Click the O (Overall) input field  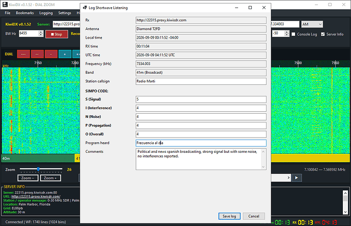[x=201, y=134]
